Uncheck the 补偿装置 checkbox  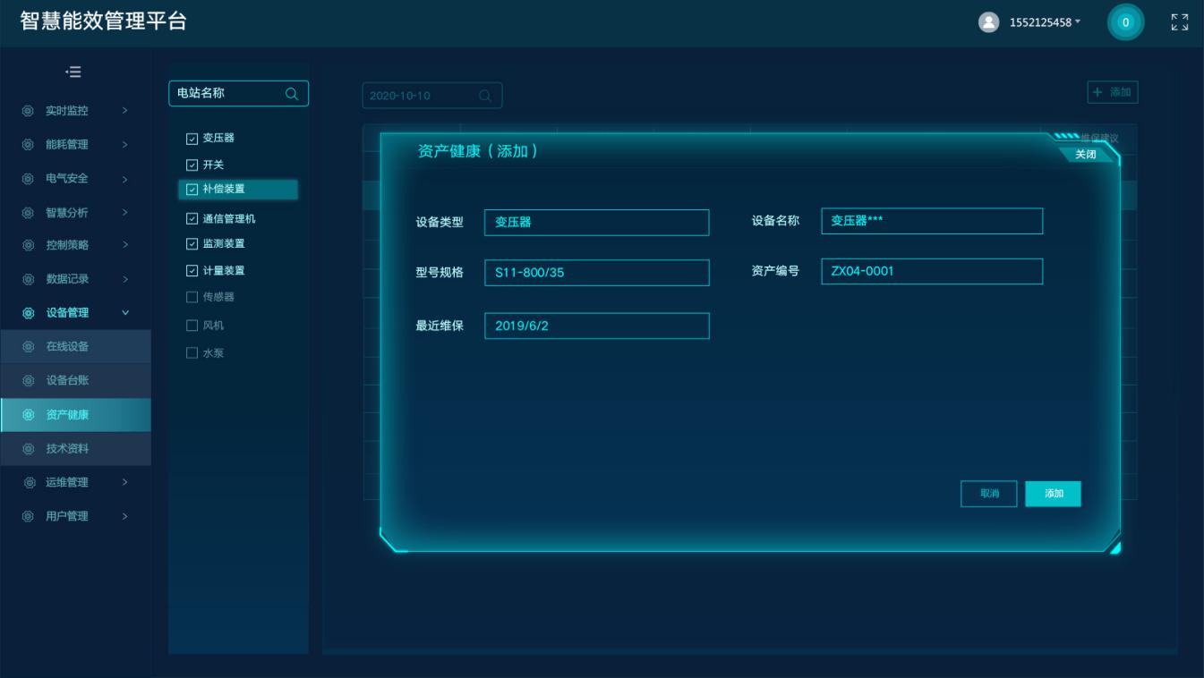pos(191,190)
